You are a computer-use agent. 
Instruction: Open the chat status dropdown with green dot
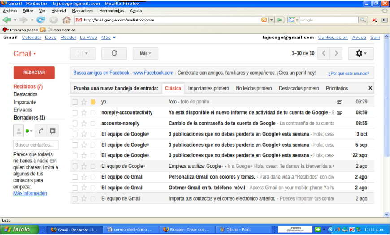(x=29, y=131)
